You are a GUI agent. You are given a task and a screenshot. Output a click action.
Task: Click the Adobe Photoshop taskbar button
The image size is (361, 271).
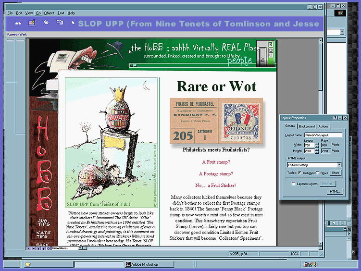click(x=149, y=264)
